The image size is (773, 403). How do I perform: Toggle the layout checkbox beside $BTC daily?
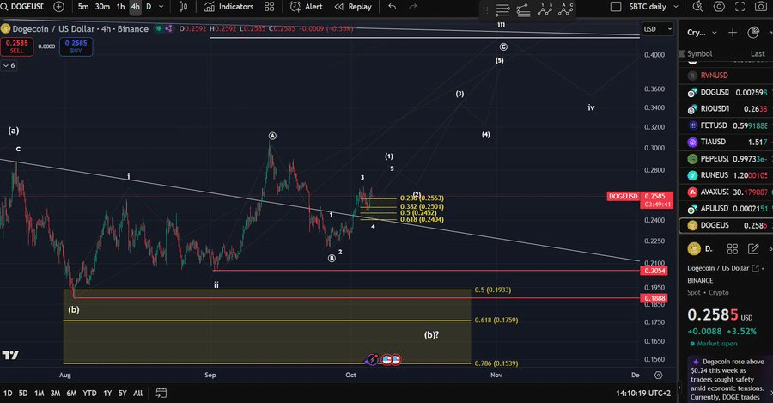click(x=616, y=7)
